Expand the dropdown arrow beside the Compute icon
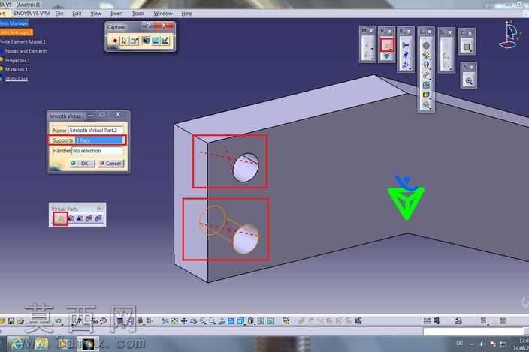This screenshot has height=352, width=529. tap(472, 50)
